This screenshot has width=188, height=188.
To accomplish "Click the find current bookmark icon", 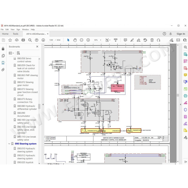I will tap(18, 53).
